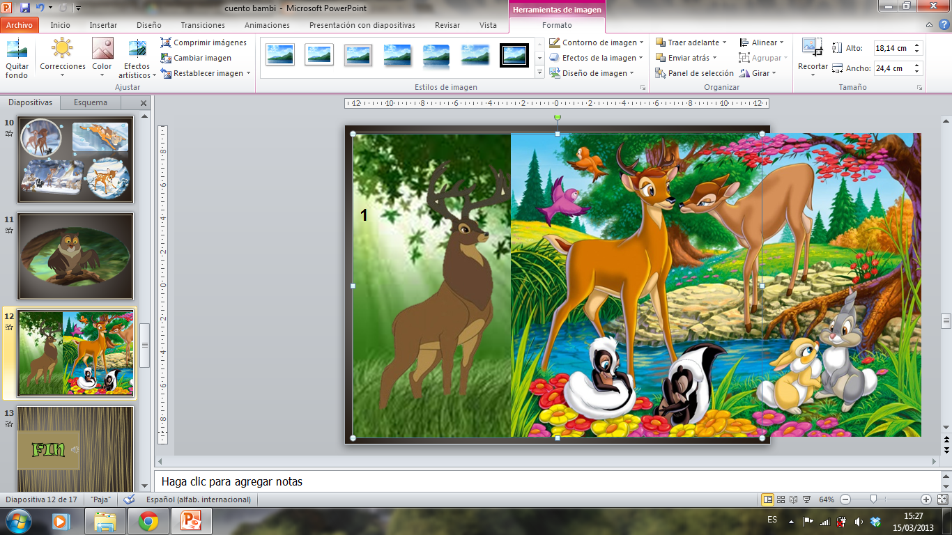Open Presentación con diapositivas tab
This screenshot has width=952, height=535.
click(362, 25)
